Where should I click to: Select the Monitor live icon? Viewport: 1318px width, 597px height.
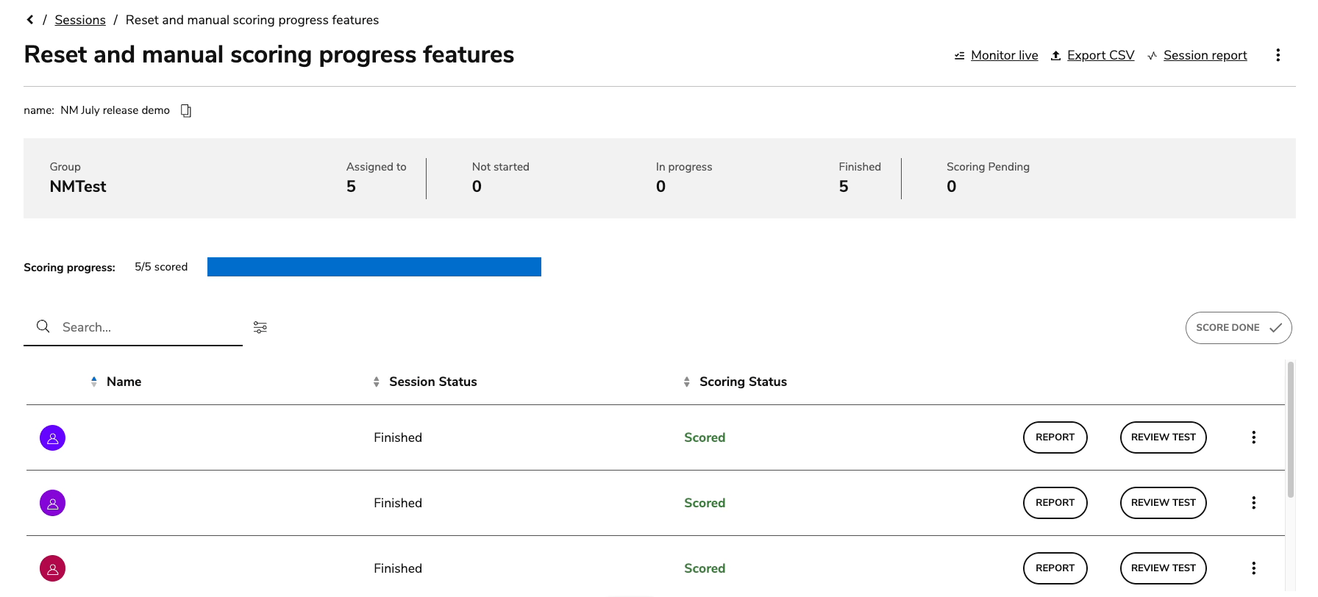point(958,55)
